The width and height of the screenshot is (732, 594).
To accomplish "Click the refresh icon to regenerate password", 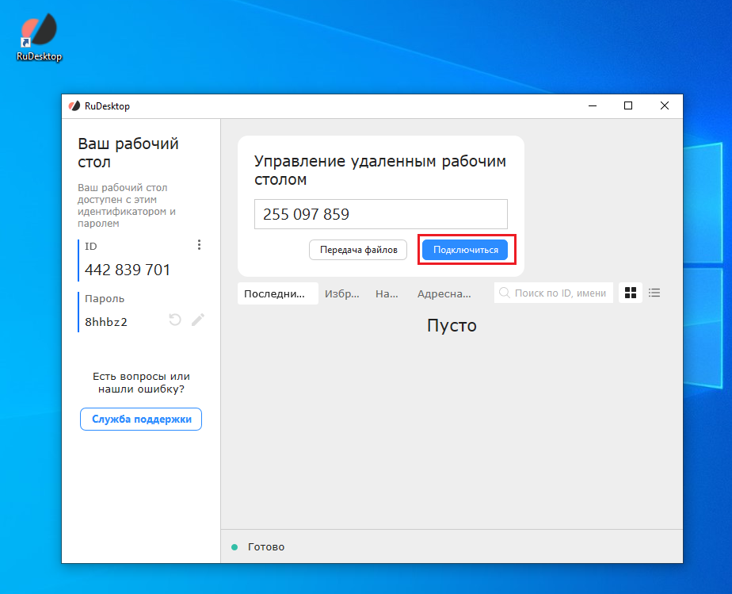I will [x=174, y=320].
